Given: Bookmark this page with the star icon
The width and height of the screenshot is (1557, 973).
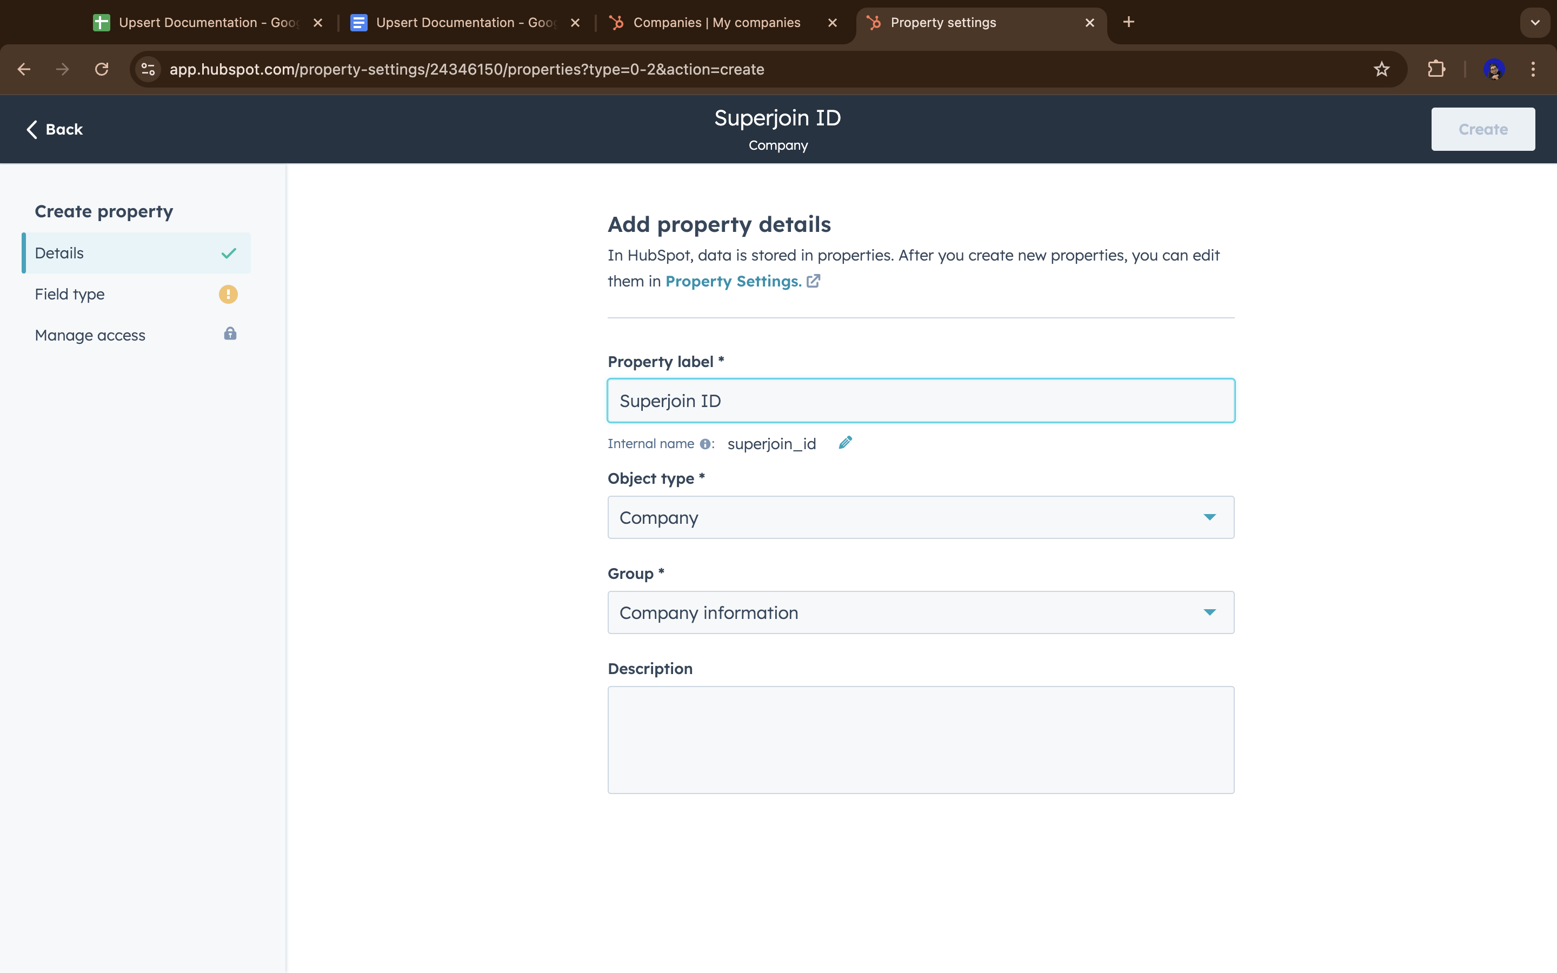Looking at the screenshot, I should tap(1381, 70).
